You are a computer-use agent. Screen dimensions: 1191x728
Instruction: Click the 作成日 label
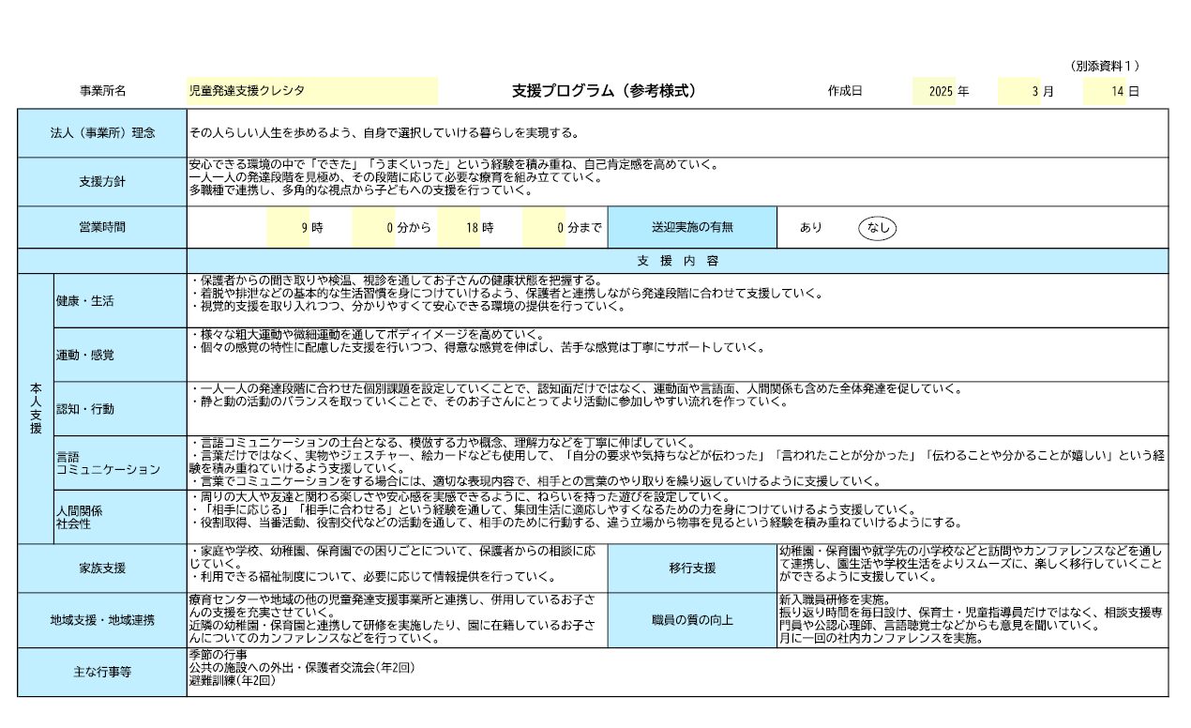tap(844, 91)
